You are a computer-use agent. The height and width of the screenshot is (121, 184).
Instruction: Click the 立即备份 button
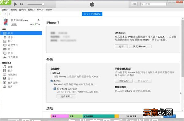click(124, 81)
